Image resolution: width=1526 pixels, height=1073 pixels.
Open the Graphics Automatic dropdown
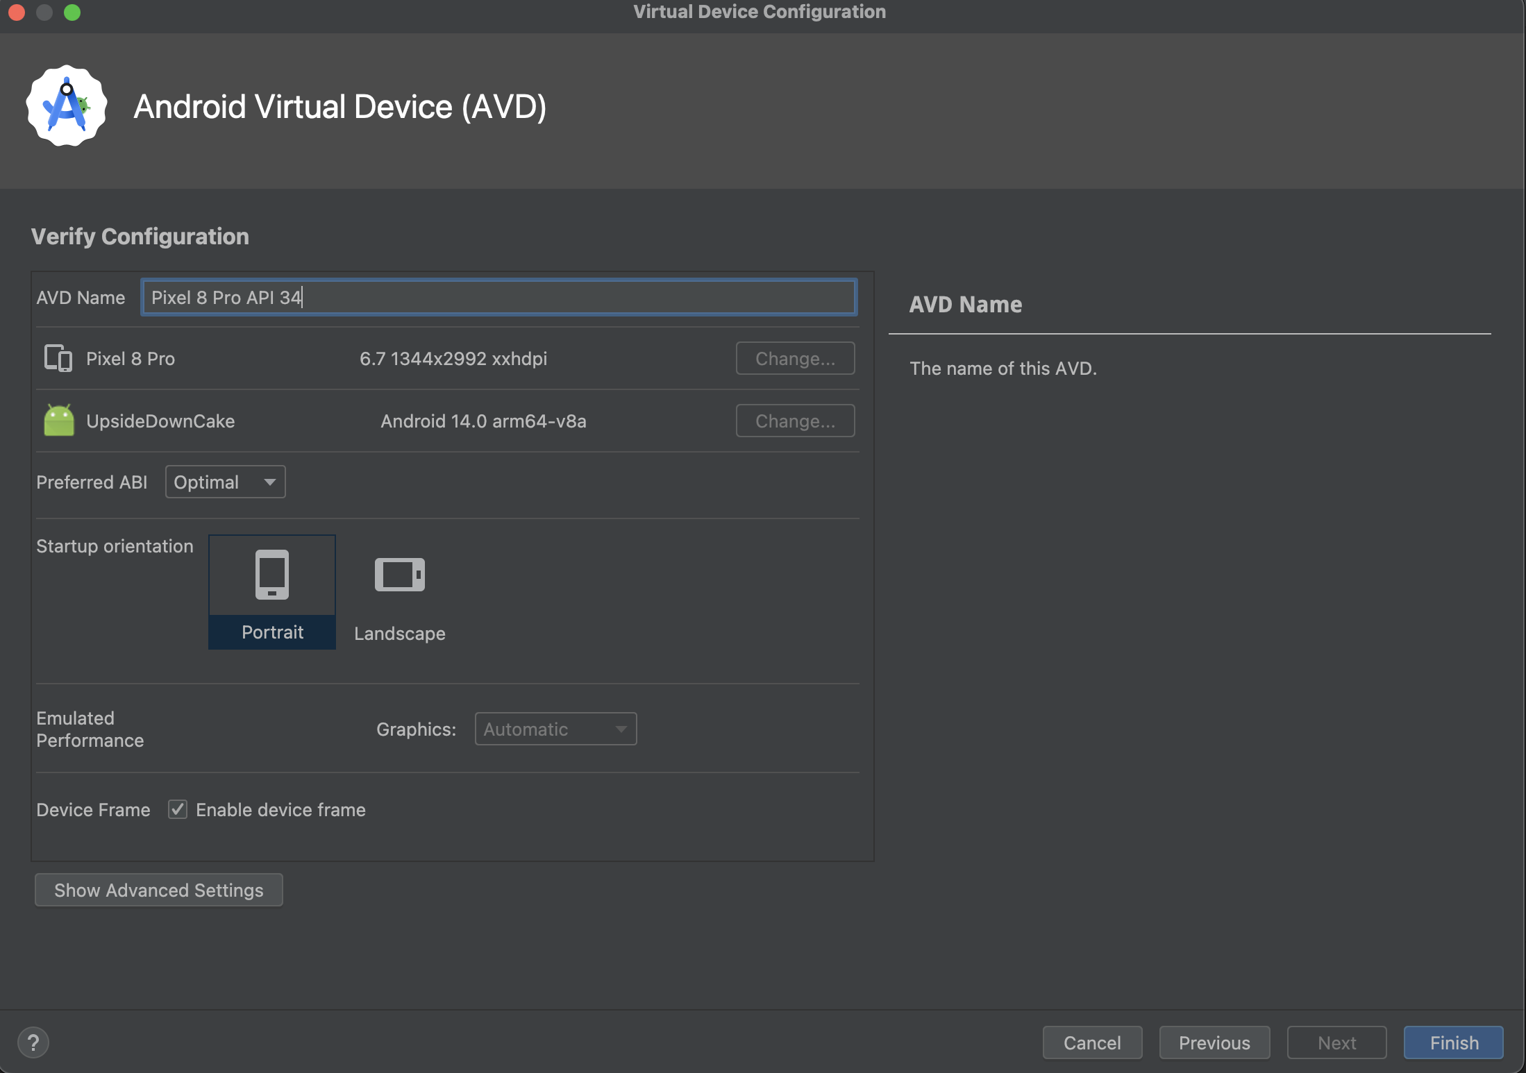555,729
